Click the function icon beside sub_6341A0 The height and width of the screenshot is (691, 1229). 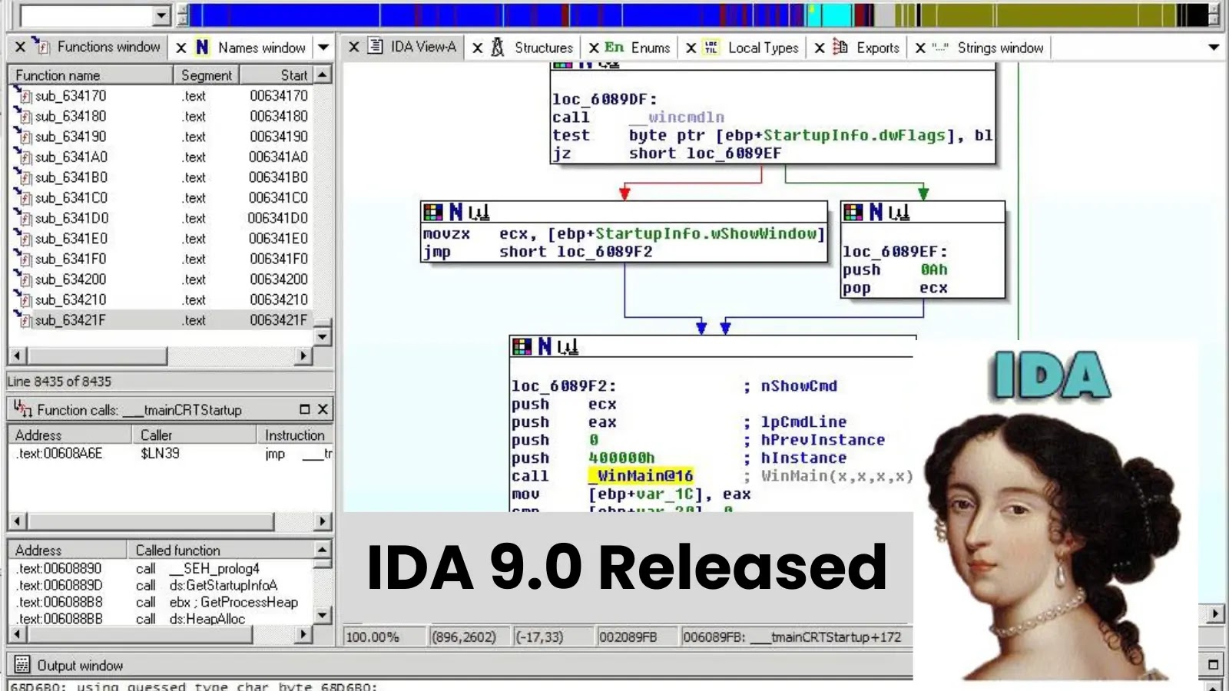(23, 157)
